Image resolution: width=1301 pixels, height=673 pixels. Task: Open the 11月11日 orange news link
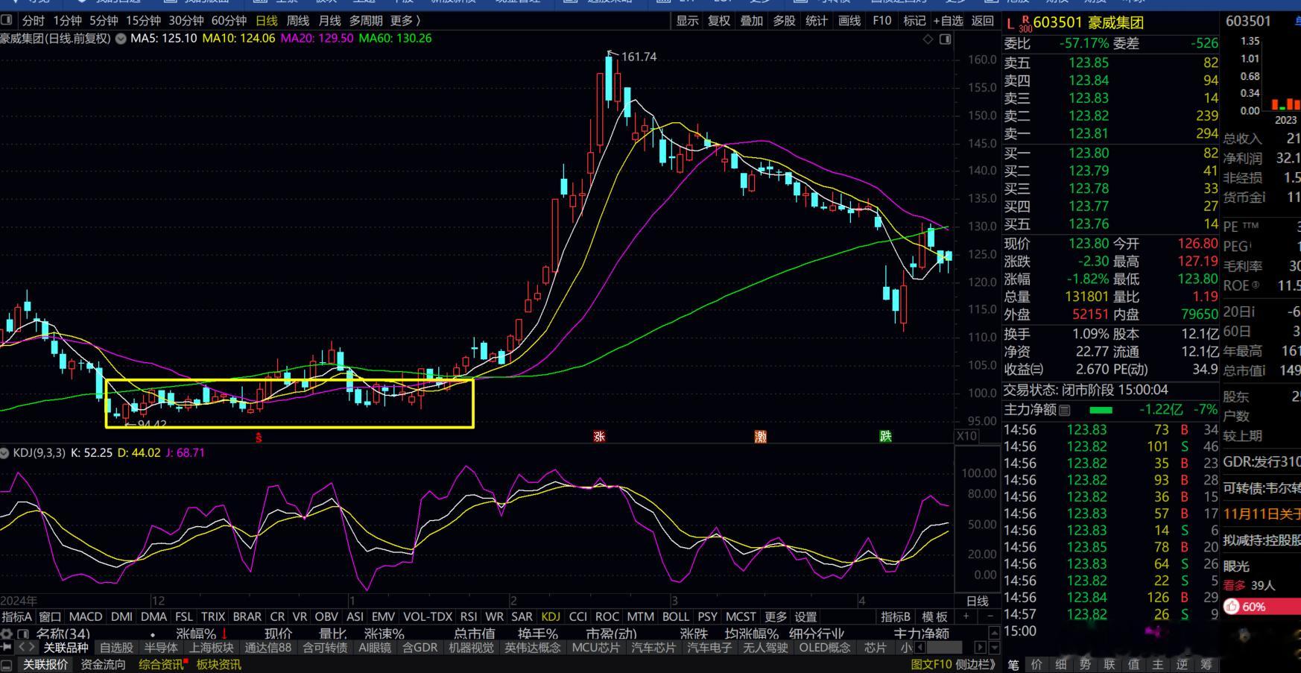(x=1261, y=514)
